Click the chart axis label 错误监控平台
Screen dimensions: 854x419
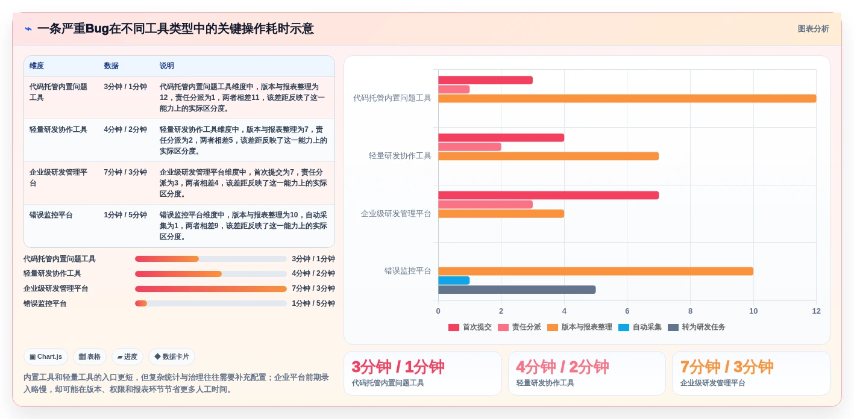click(x=408, y=271)
